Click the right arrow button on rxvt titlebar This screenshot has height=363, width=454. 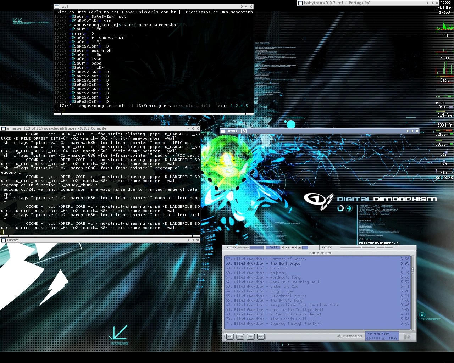(x=242, y=7)
